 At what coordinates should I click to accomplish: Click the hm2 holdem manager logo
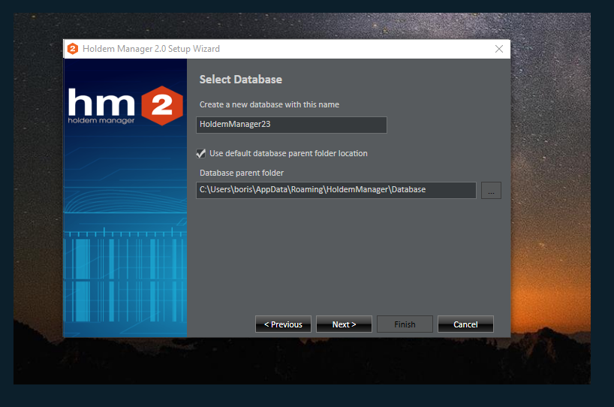[125, 105]
